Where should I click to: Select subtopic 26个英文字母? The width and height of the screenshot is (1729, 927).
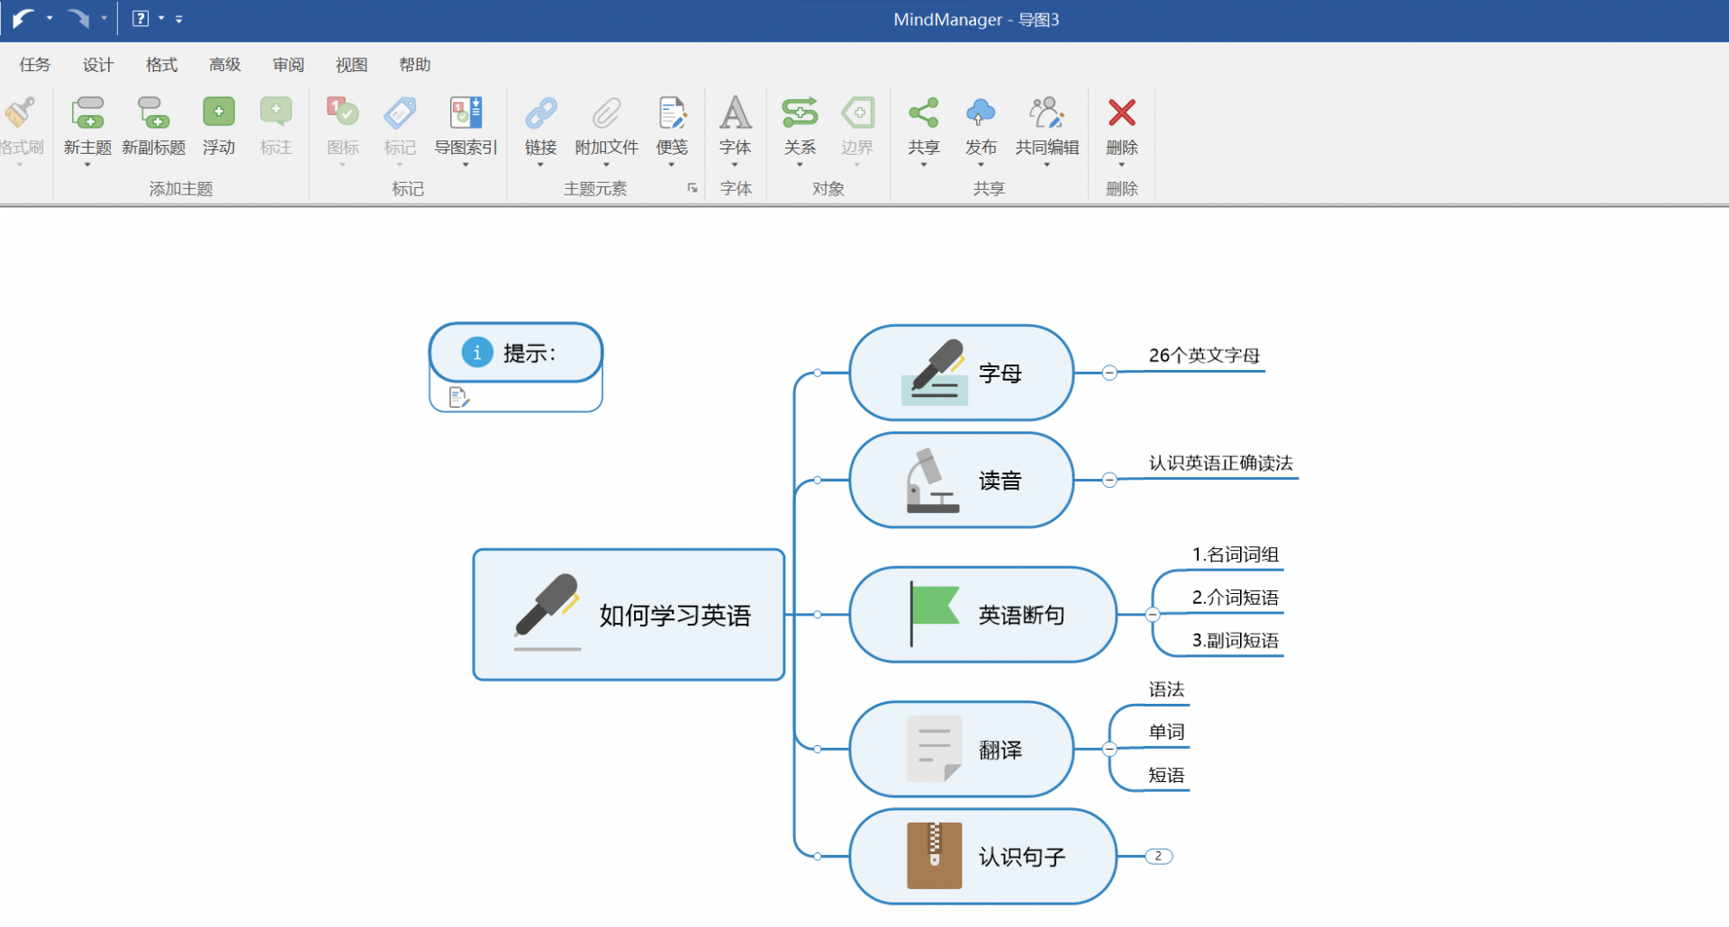(1204, 355)
